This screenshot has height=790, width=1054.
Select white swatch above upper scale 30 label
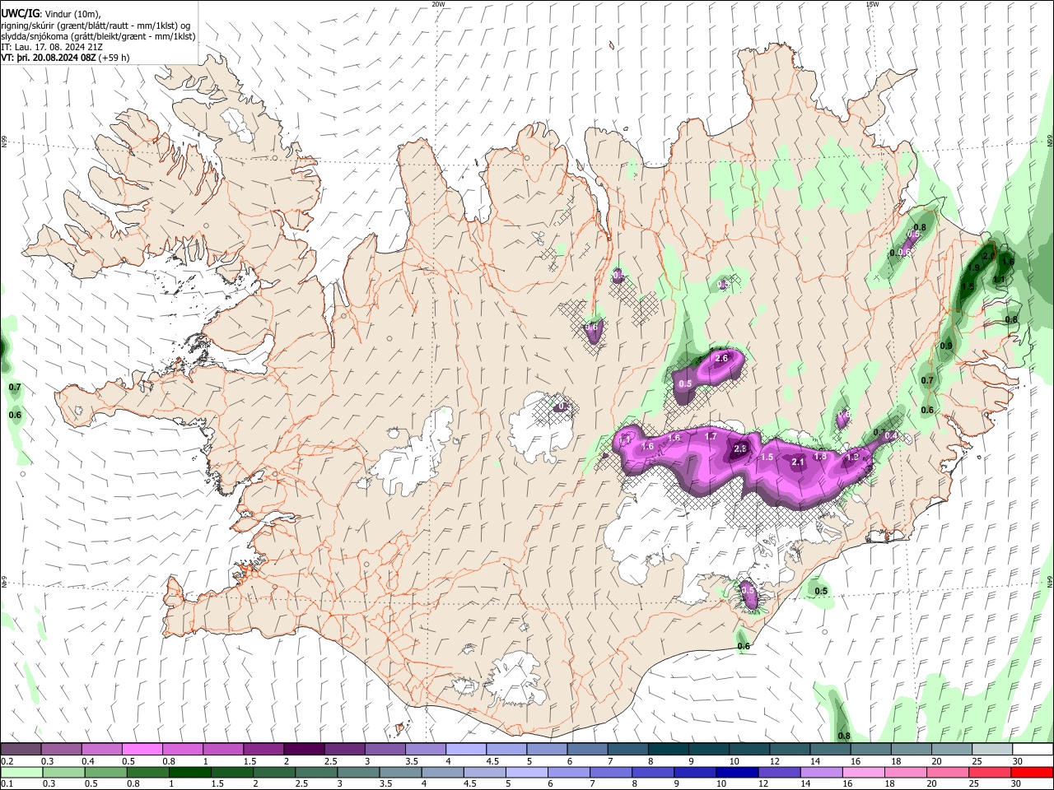click(1033, 750)
